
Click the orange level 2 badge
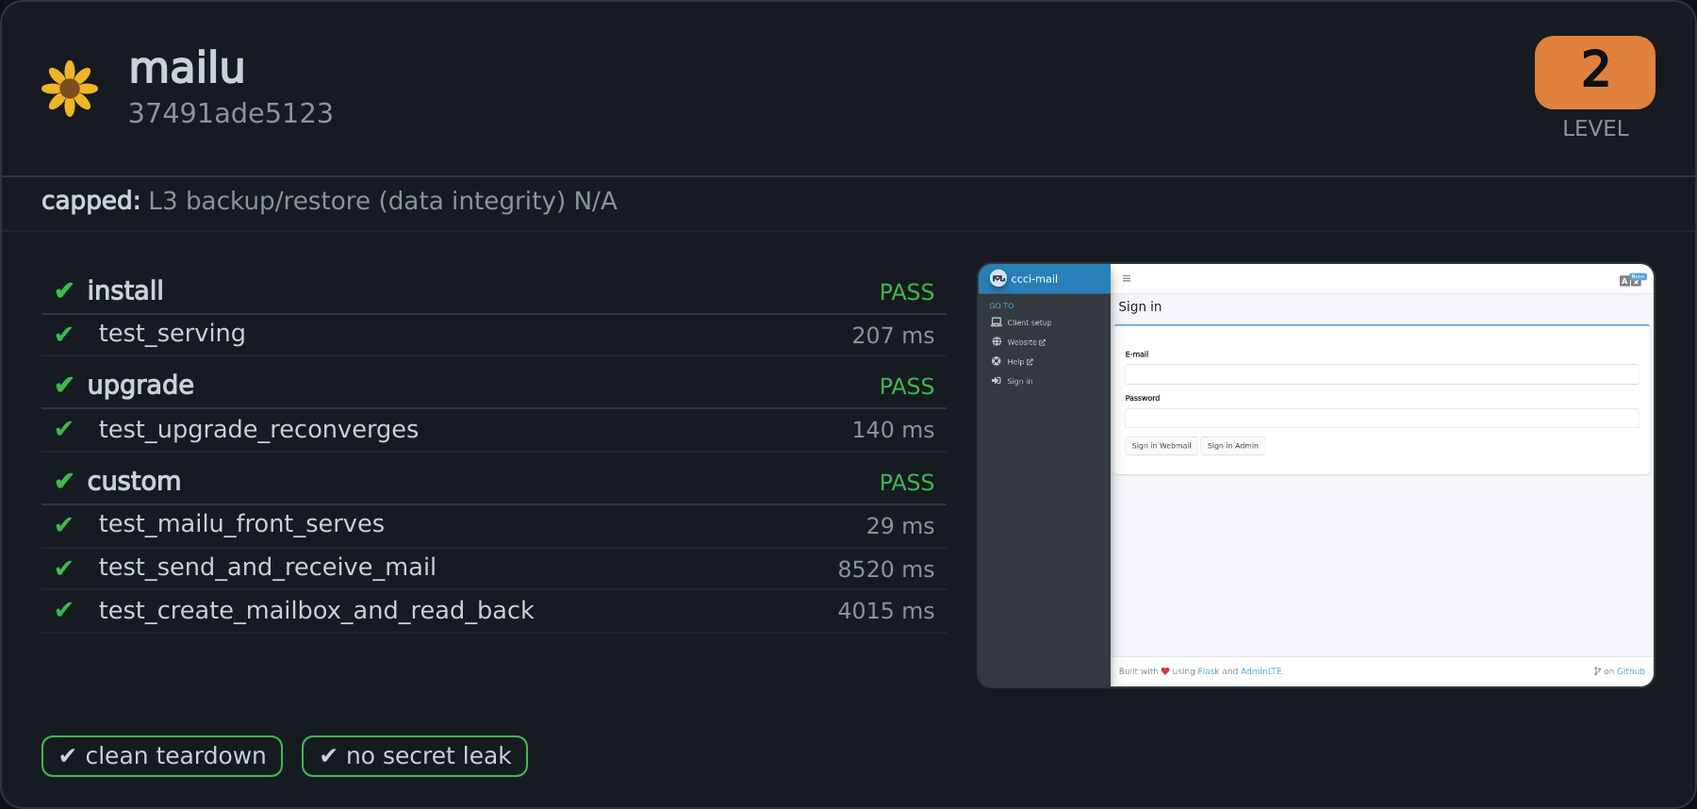(x=1594, y=73)
